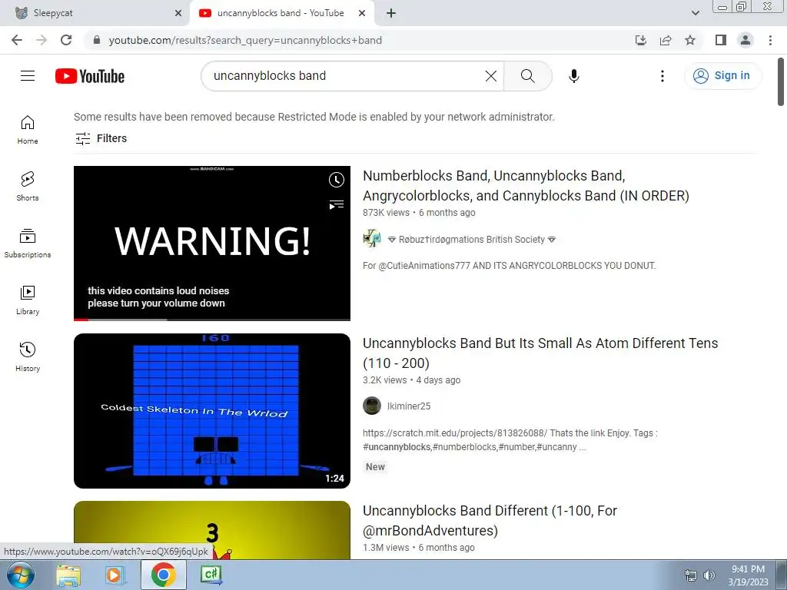Viewport: 787px width, 590px height.
Task: Go to Home in sidebar
Action: coord(28,130)
